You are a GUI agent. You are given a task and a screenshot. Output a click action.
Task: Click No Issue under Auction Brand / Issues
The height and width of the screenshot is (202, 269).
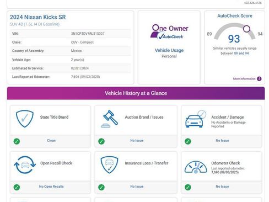point(137,141)
